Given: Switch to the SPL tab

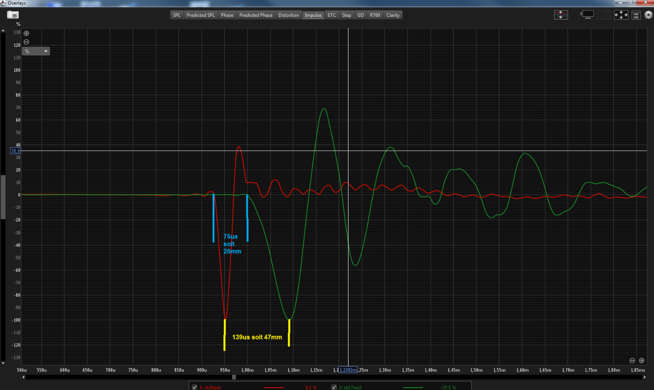Looking at the screenshot, I should 177,15.
